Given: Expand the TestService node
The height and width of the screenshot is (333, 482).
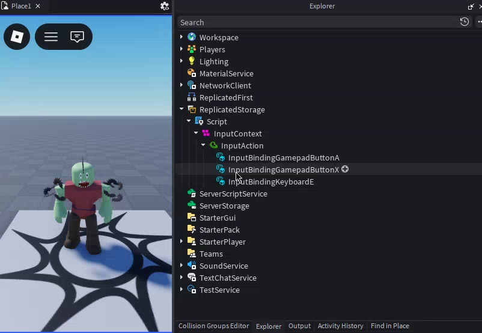Looking at the screenshot, I should pos(182,289).
